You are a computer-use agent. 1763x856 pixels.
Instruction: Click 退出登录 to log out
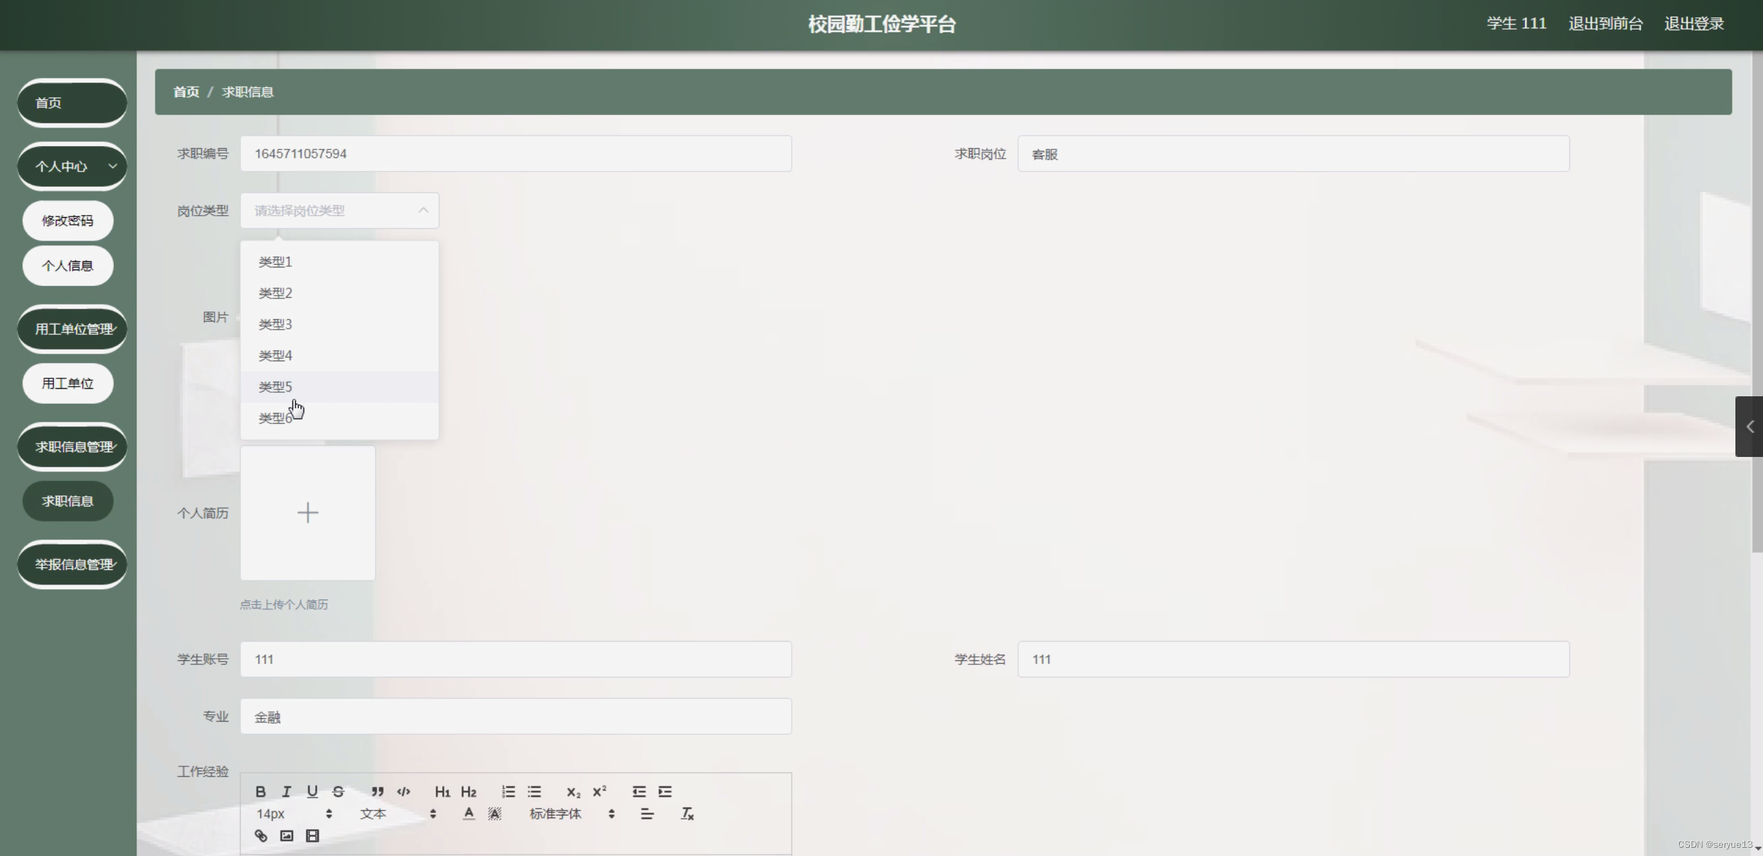click(1693, 23)
